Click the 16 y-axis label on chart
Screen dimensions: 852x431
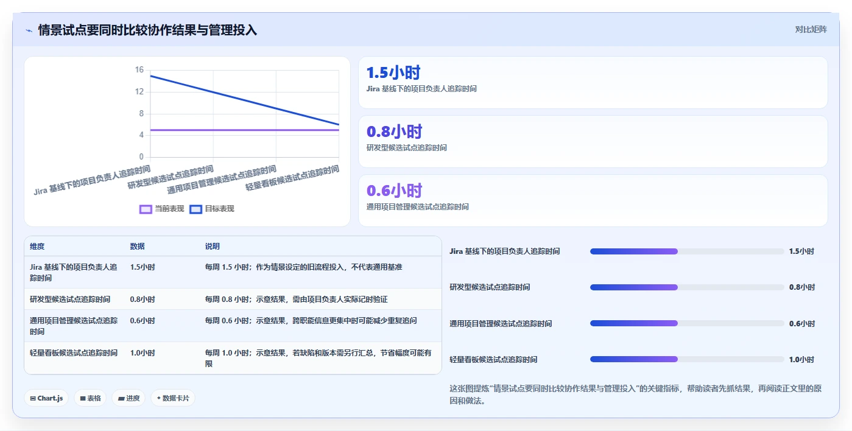pyautogui.click(x=139, y=70)
